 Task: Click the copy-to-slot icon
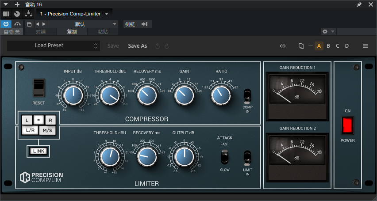coord(301,46)
